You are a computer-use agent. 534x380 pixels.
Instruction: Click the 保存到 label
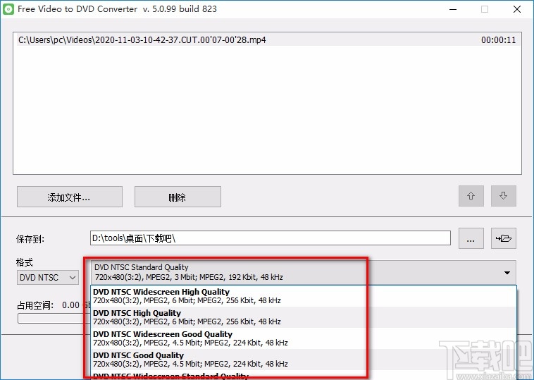point(30,239)
